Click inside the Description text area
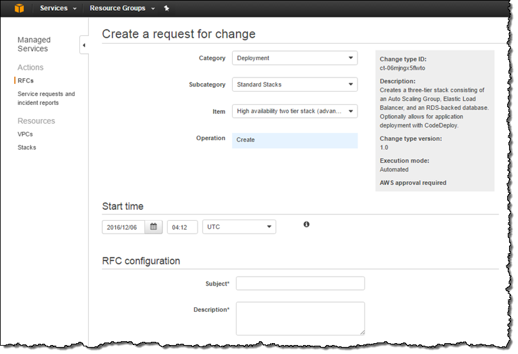Screen dimensions: 518x354 [300, 318]
